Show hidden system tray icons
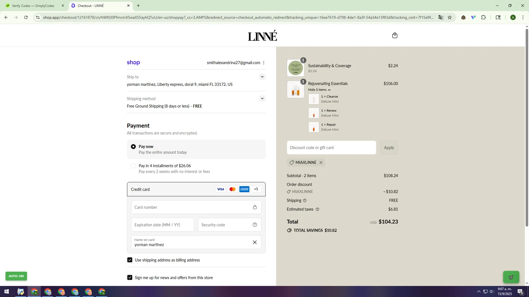 [x=479, y=292]
